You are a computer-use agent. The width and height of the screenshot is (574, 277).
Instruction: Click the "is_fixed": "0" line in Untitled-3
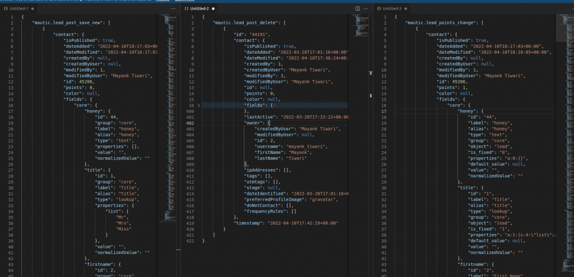click(490, 152)
